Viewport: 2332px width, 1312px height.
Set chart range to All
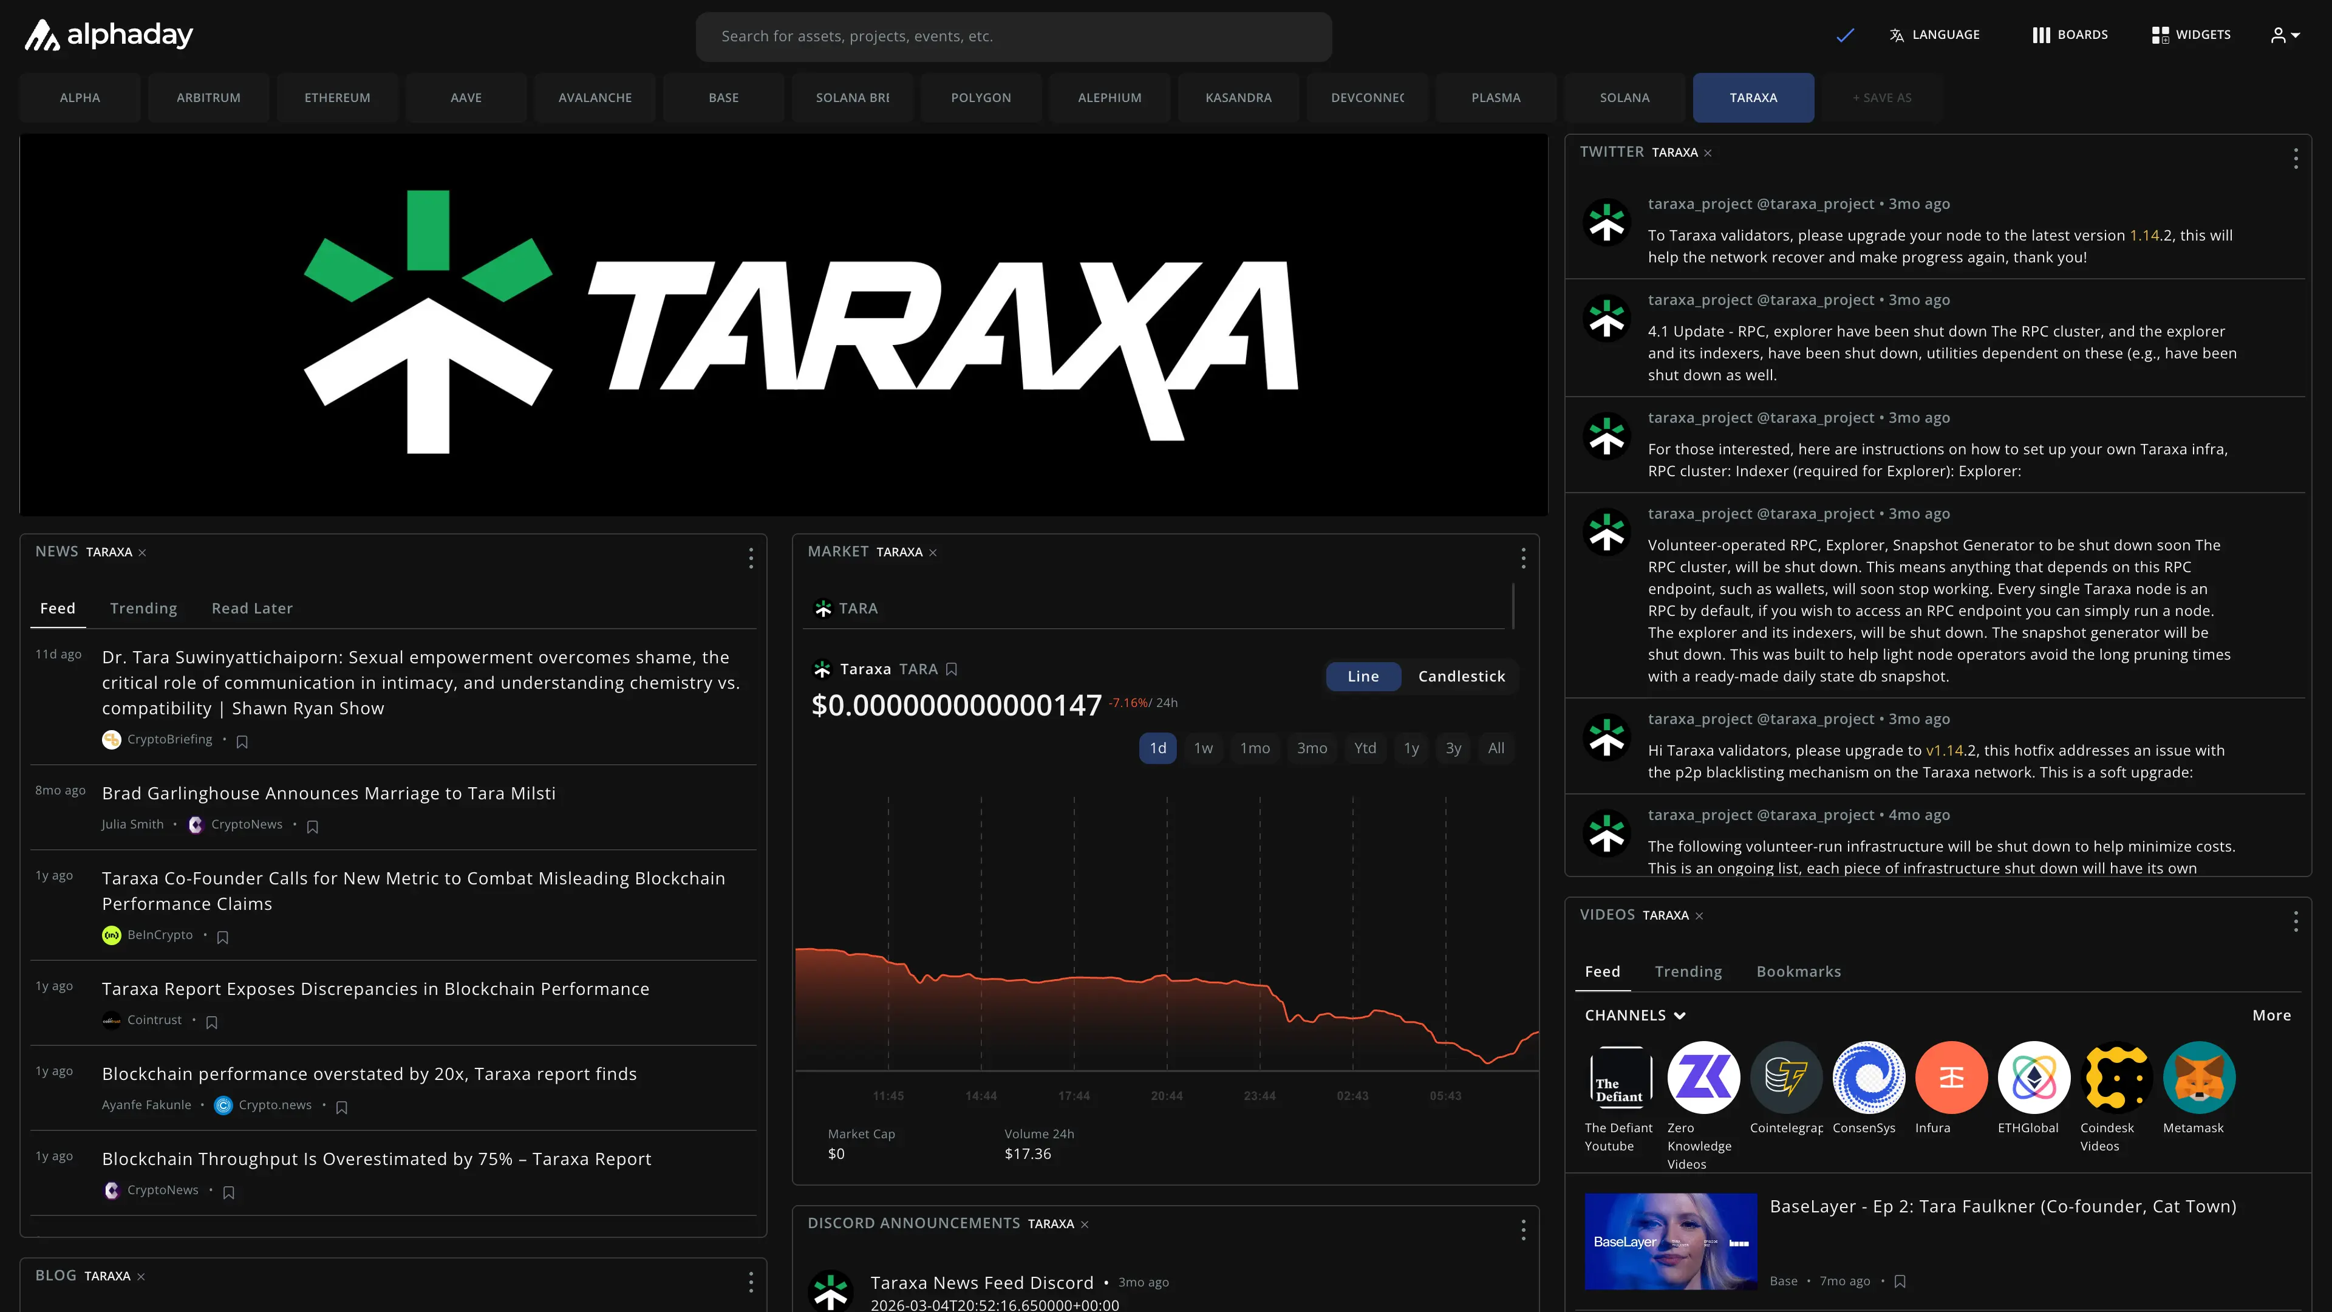click(x=1496, y=748)
